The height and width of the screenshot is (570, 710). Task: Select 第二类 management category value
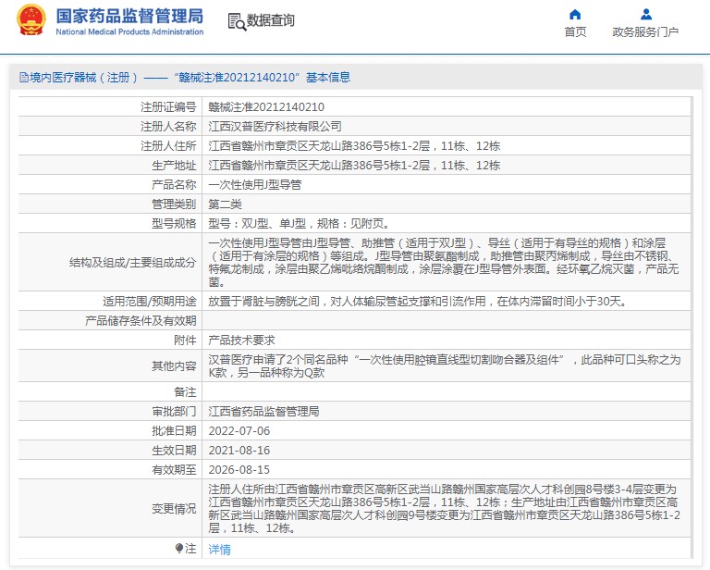[225, 204]
